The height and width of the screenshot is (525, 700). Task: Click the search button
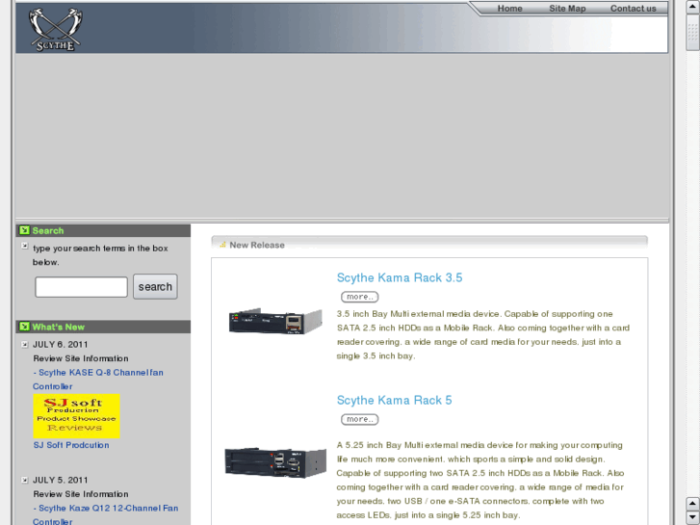(155, 286)
